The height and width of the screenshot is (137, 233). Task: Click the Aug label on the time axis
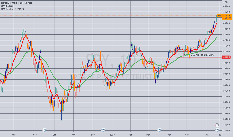(14, 135)
